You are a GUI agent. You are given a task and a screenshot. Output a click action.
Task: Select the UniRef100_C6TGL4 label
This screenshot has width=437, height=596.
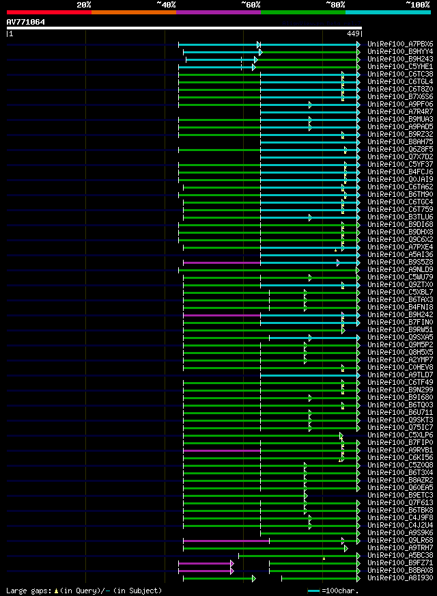click(x=400, y=82)
